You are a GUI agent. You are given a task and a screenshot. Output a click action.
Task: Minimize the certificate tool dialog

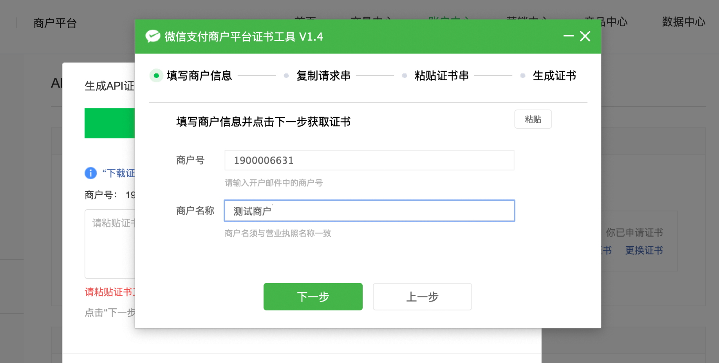coord(568,36)
